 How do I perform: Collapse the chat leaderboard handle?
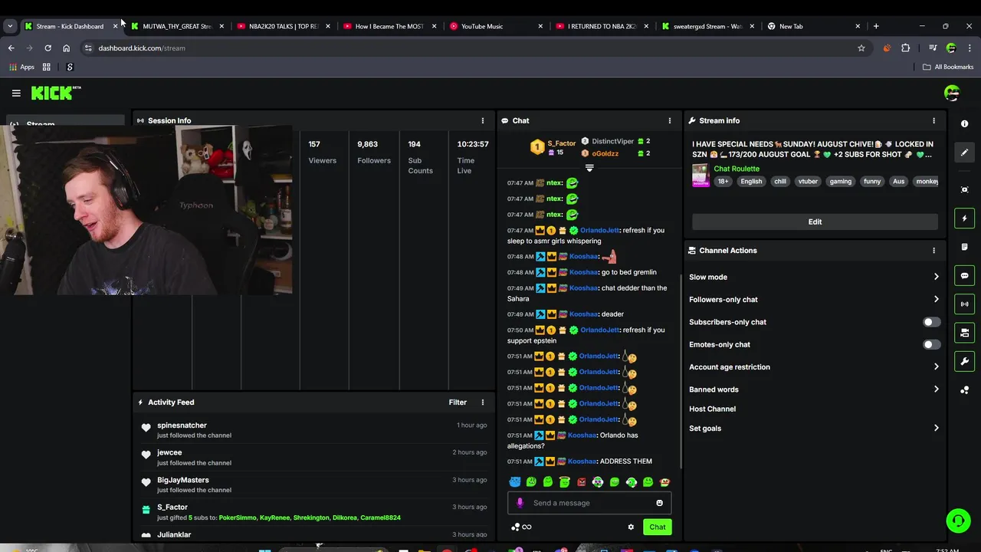[x=589, y=167]
